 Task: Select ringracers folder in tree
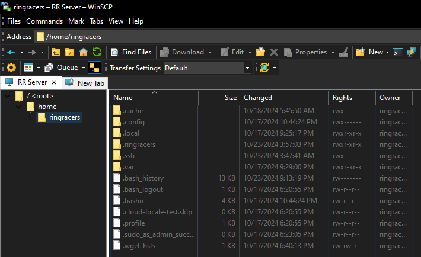(65, 117)
